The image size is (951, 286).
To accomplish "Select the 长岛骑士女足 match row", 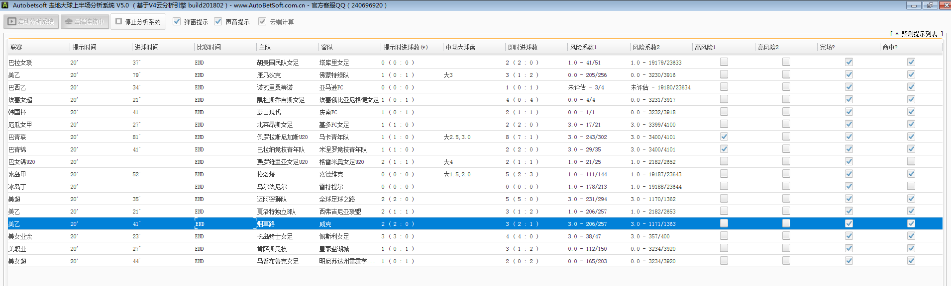I will coord(275,236).
